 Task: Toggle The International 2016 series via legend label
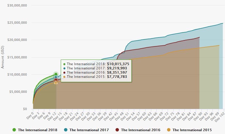pyautogui.click(x=141, y=130)
